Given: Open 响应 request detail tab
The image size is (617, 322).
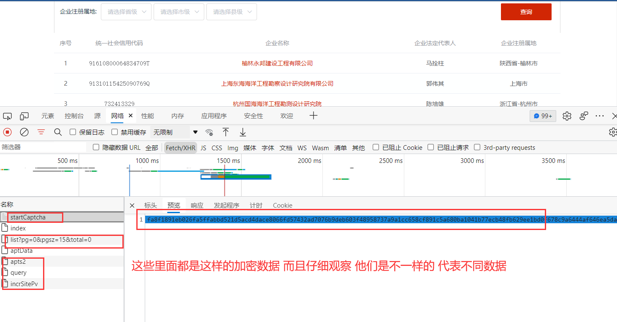Looking at the screenshot, I should point(197,206).
